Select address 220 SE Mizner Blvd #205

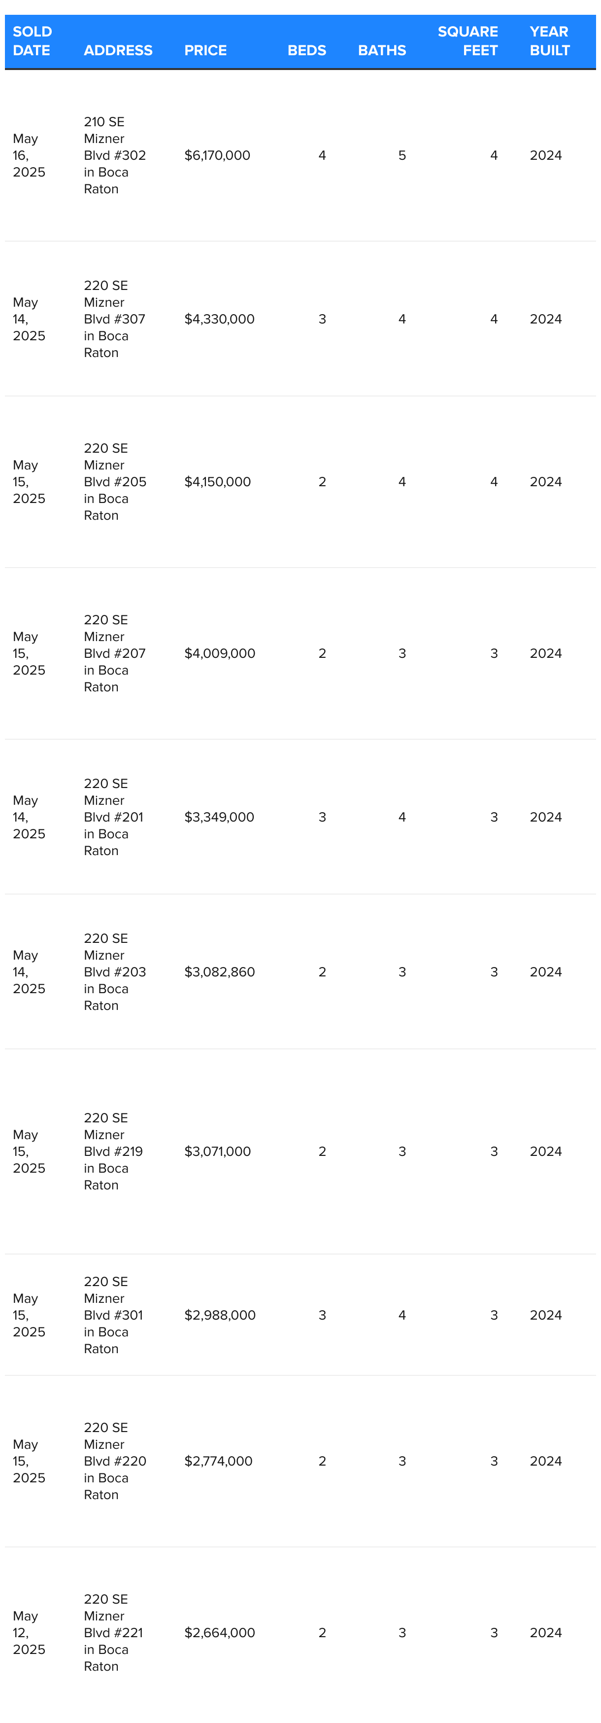tap(115, 482)
